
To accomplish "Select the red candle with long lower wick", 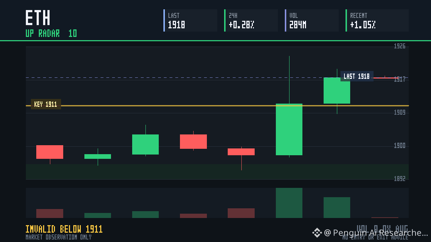I will click(x=241, y=152).
